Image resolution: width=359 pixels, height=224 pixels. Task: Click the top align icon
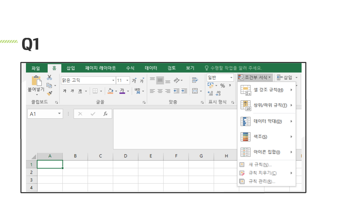click(x=152, y=79)
